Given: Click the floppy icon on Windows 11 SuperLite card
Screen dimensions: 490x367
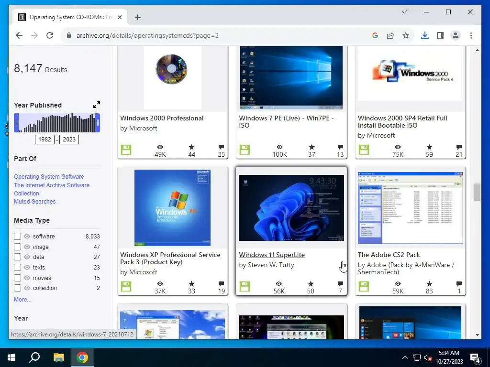Looking at the screenshot, I should click(x=245, y=287).
